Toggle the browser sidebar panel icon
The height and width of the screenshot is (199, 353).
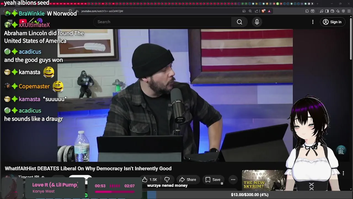pos(327,11)
